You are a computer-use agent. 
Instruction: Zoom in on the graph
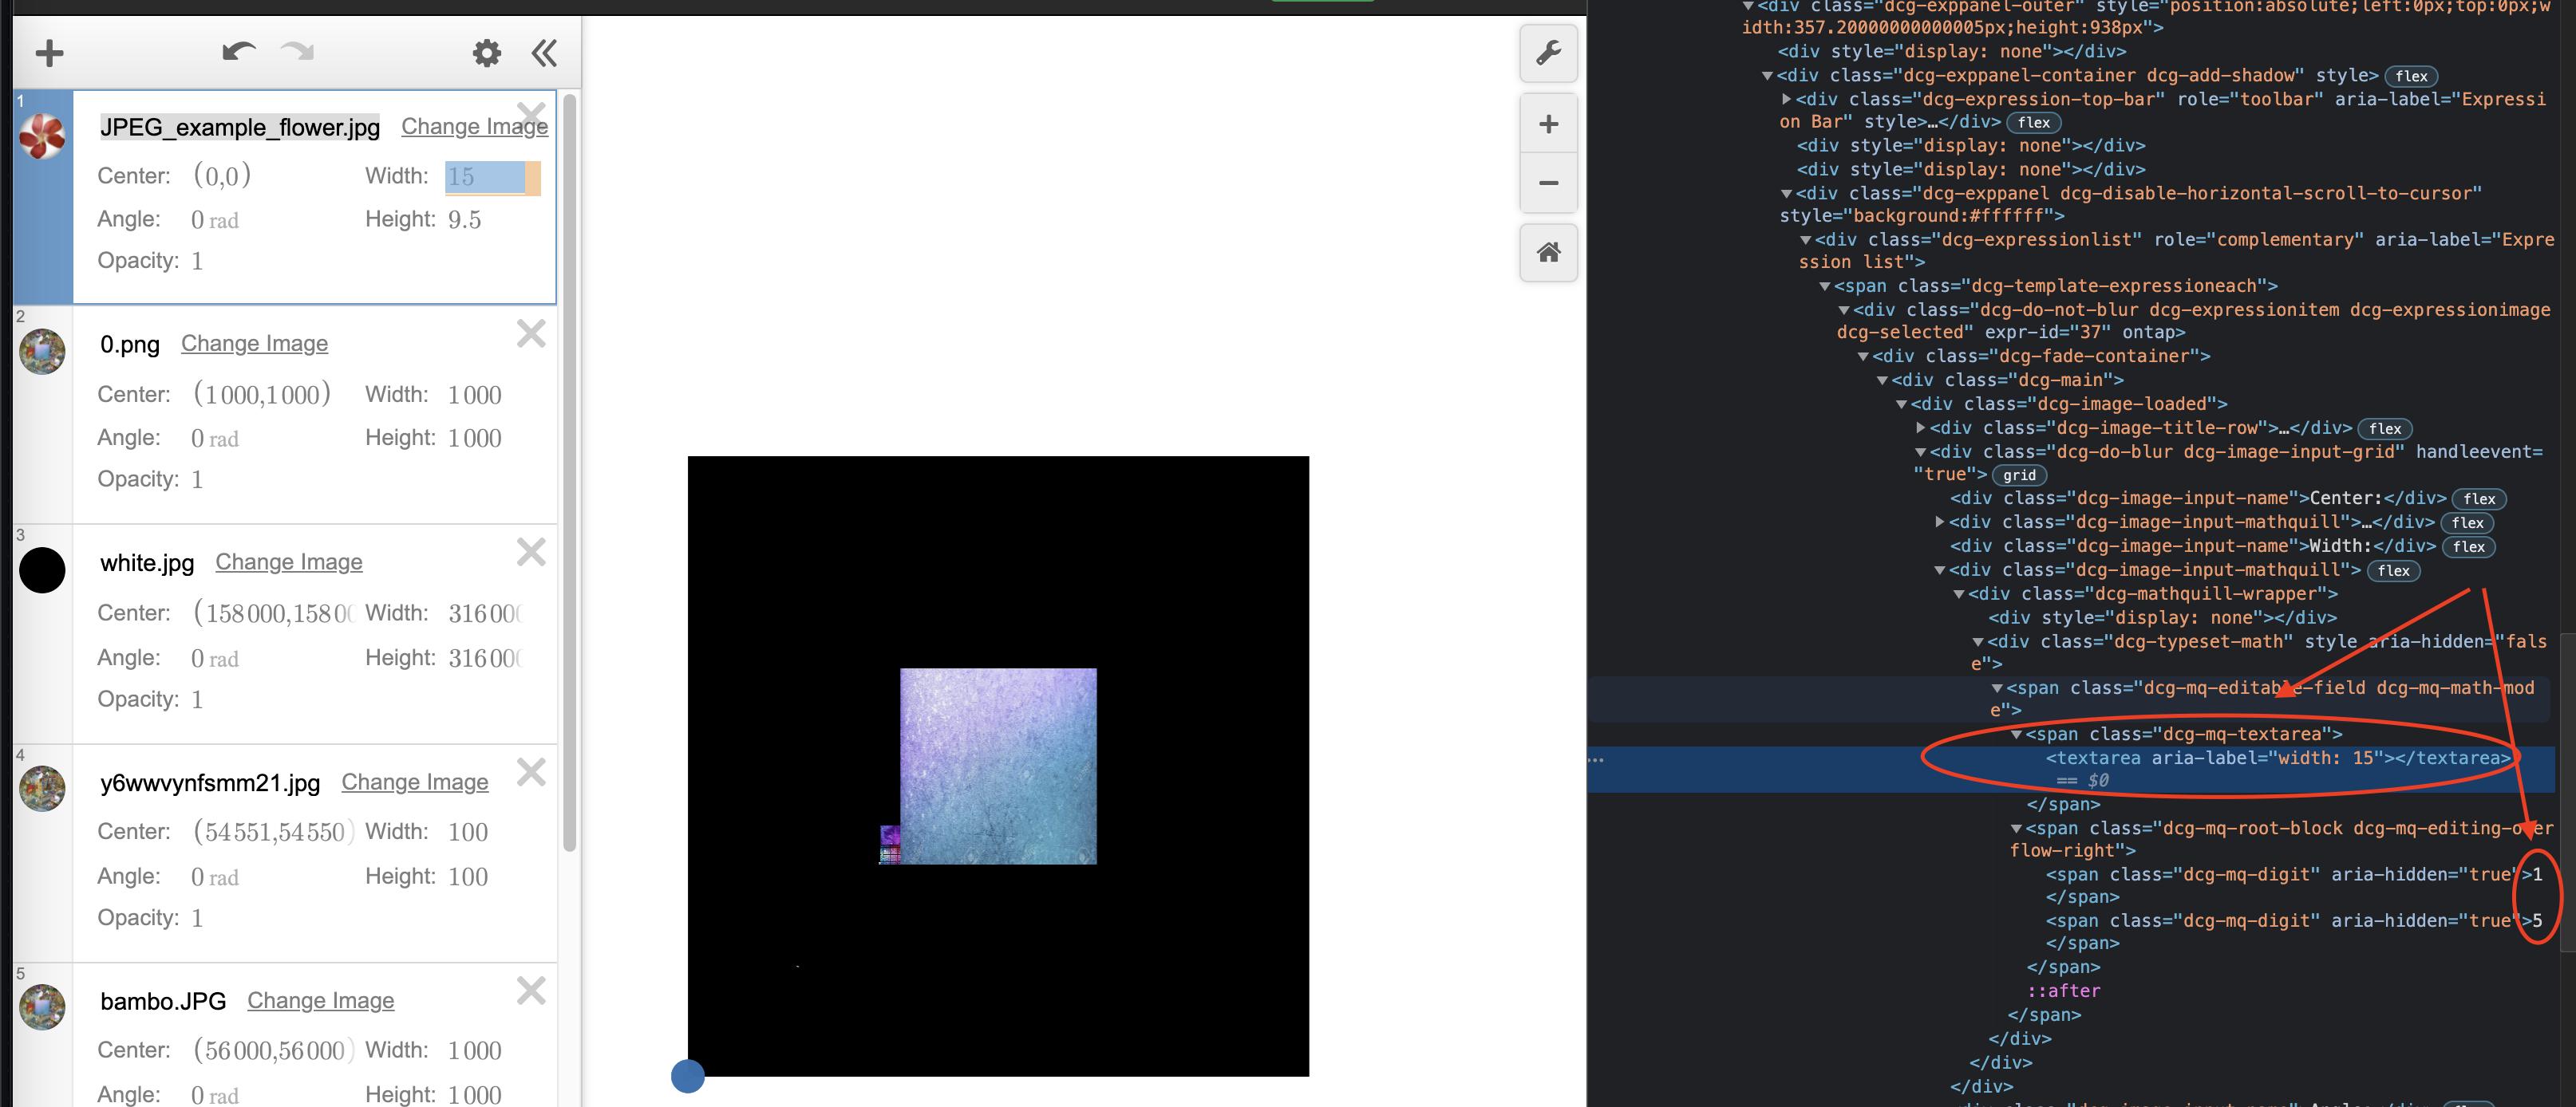point(1548,124)
